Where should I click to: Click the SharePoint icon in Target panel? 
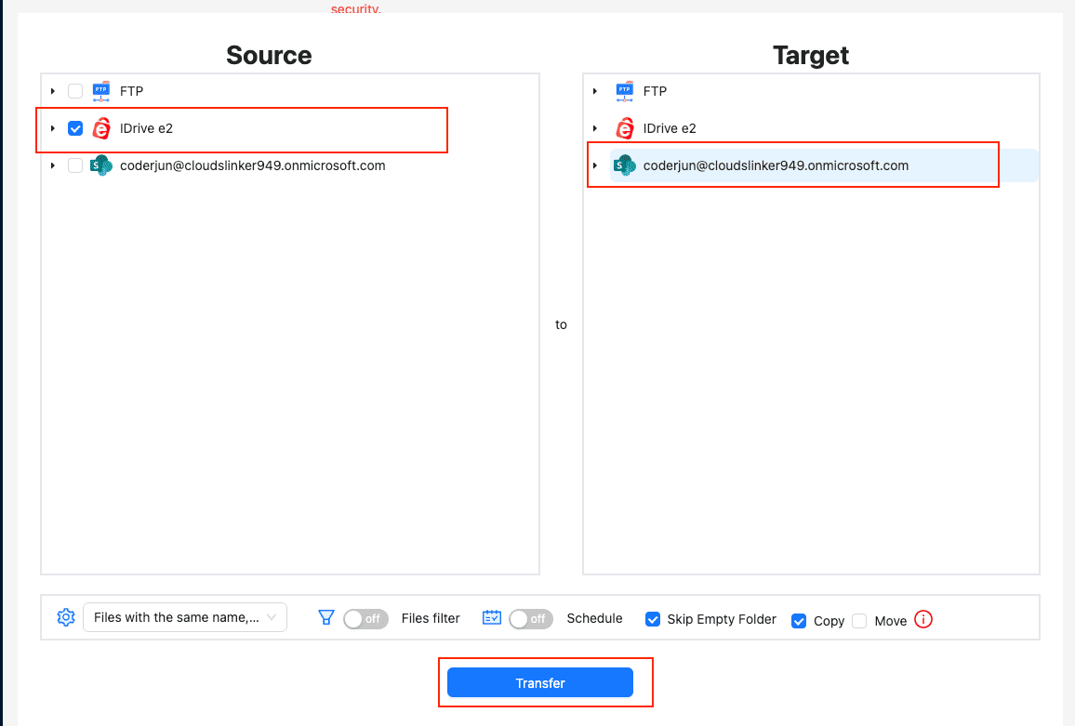(x=624, y=165)
